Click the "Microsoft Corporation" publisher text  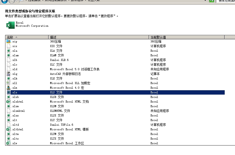pos(32,26)
